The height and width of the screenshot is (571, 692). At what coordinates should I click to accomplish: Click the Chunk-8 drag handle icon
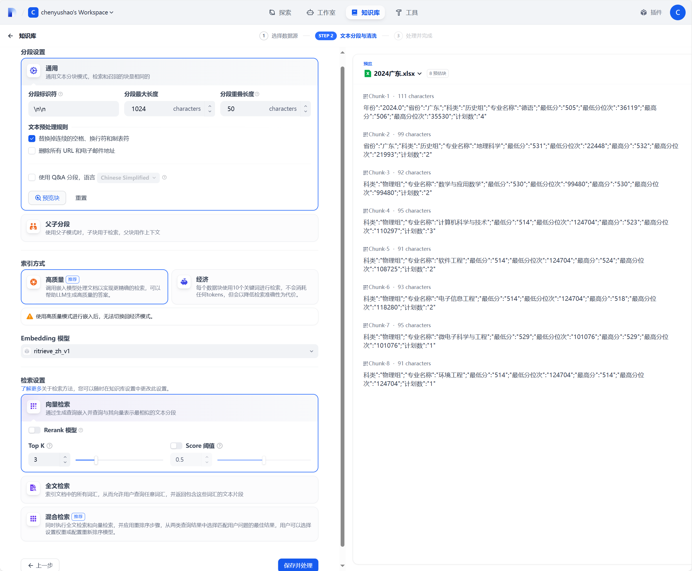point(365,363)
